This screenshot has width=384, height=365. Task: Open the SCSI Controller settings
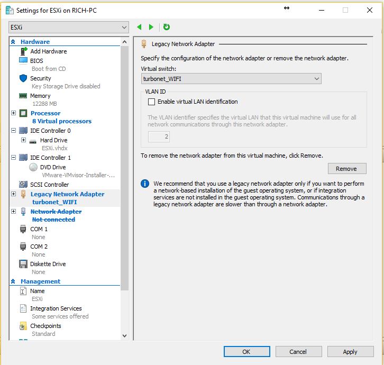[x=49, y=185]
